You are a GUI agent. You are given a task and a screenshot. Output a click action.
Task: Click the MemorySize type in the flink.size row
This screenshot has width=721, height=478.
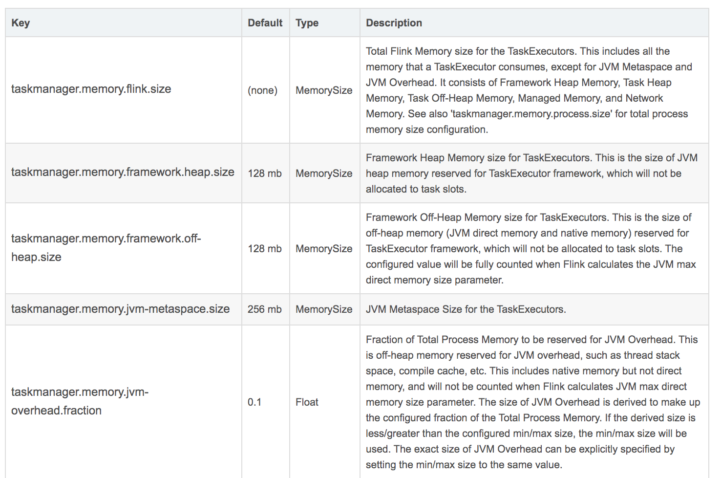click(x=324, y=90)
